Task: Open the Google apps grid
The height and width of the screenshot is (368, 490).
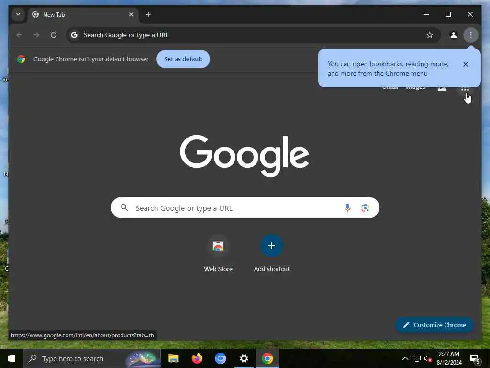Action: pos(465,90)
